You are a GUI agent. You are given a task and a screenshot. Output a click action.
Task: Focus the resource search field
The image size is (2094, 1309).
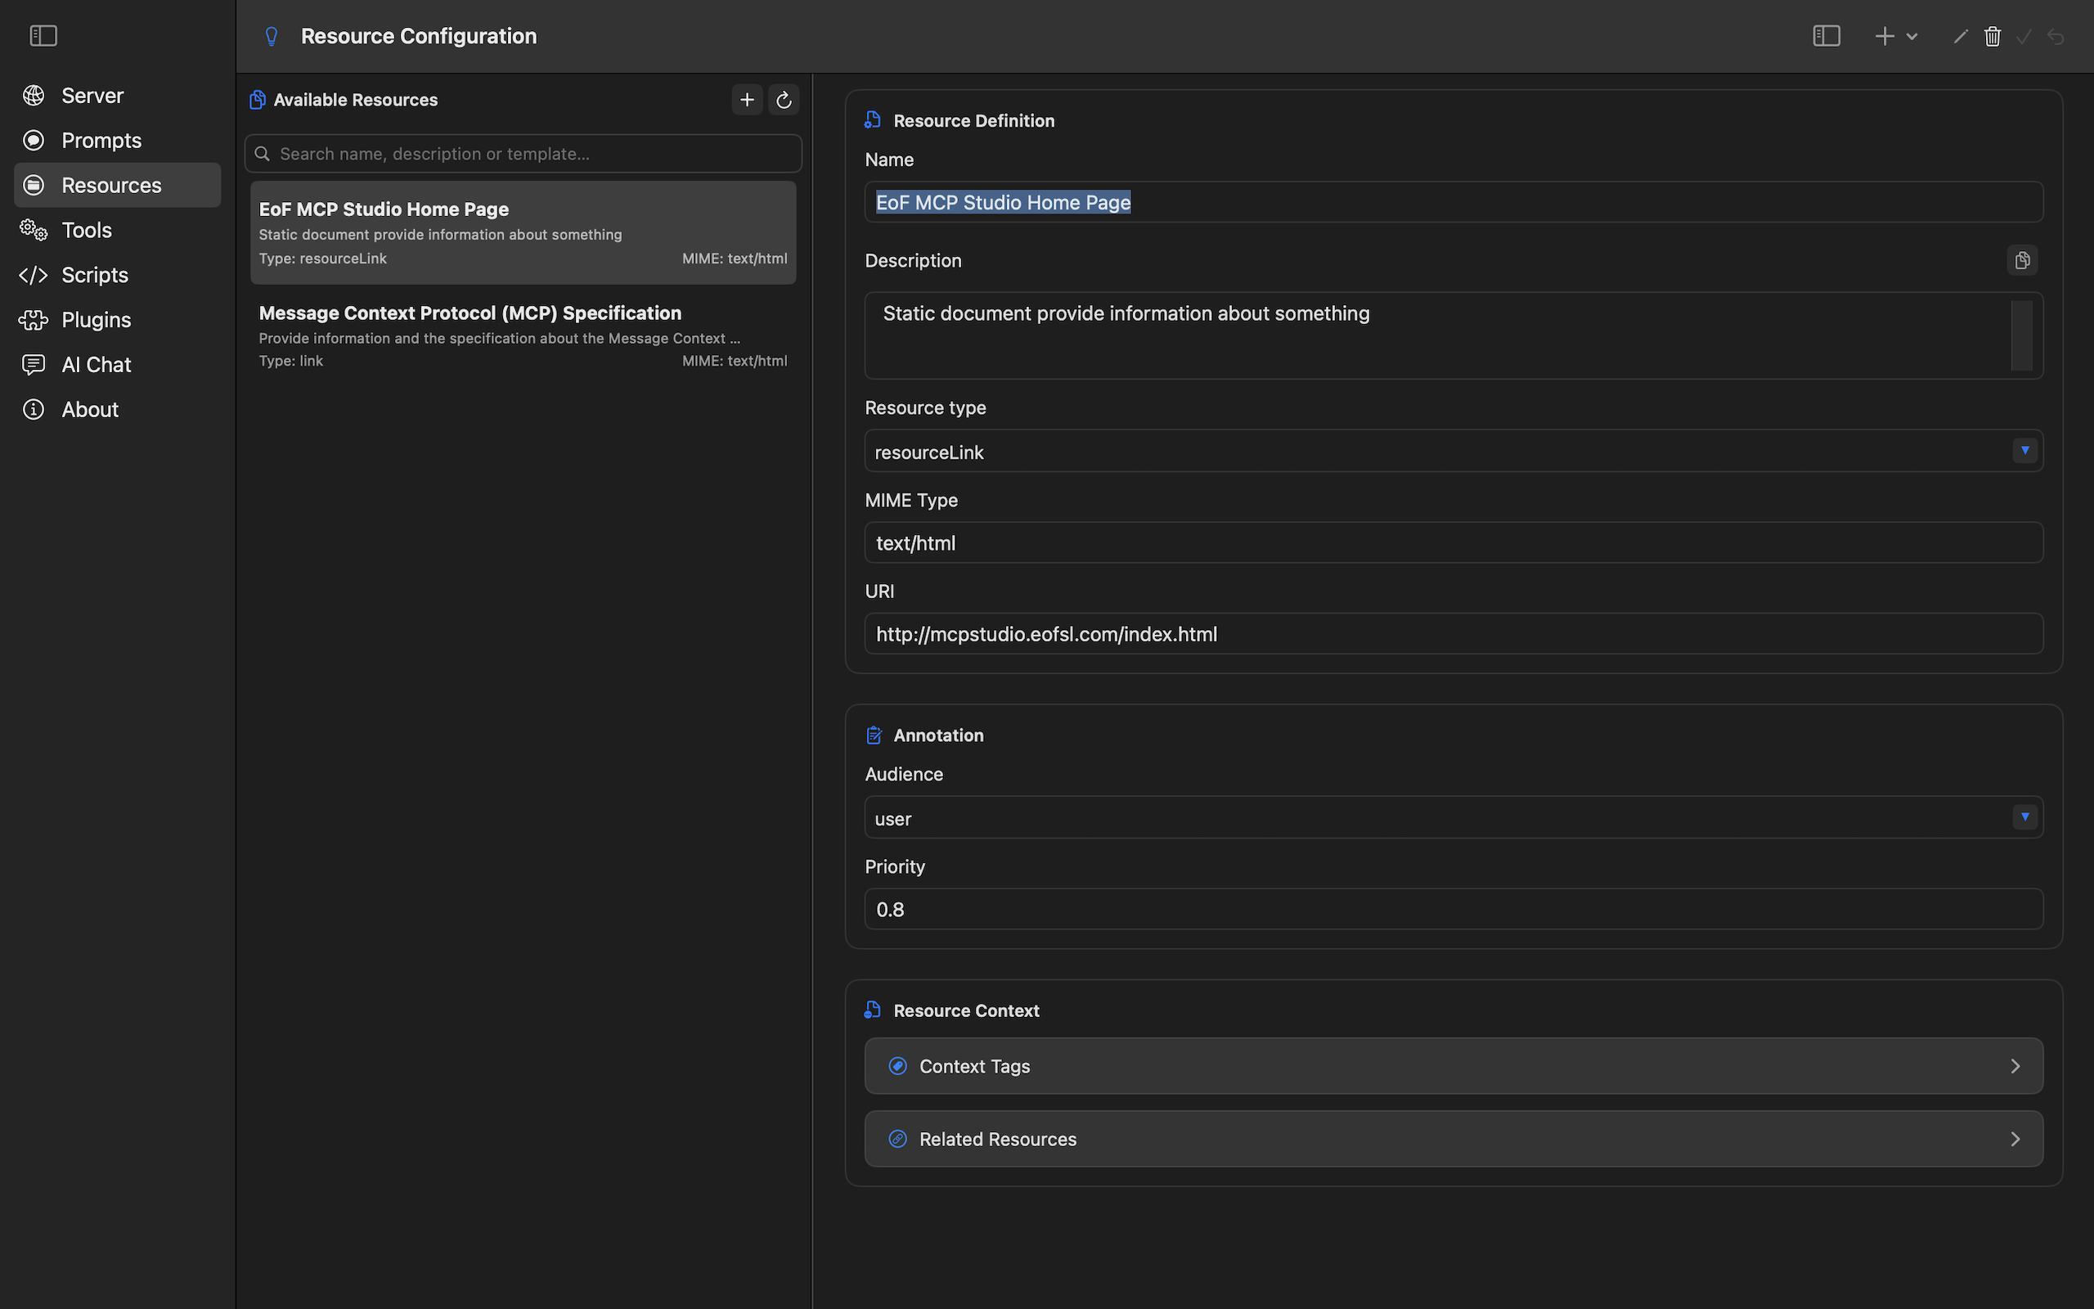[x=523, y=154]
